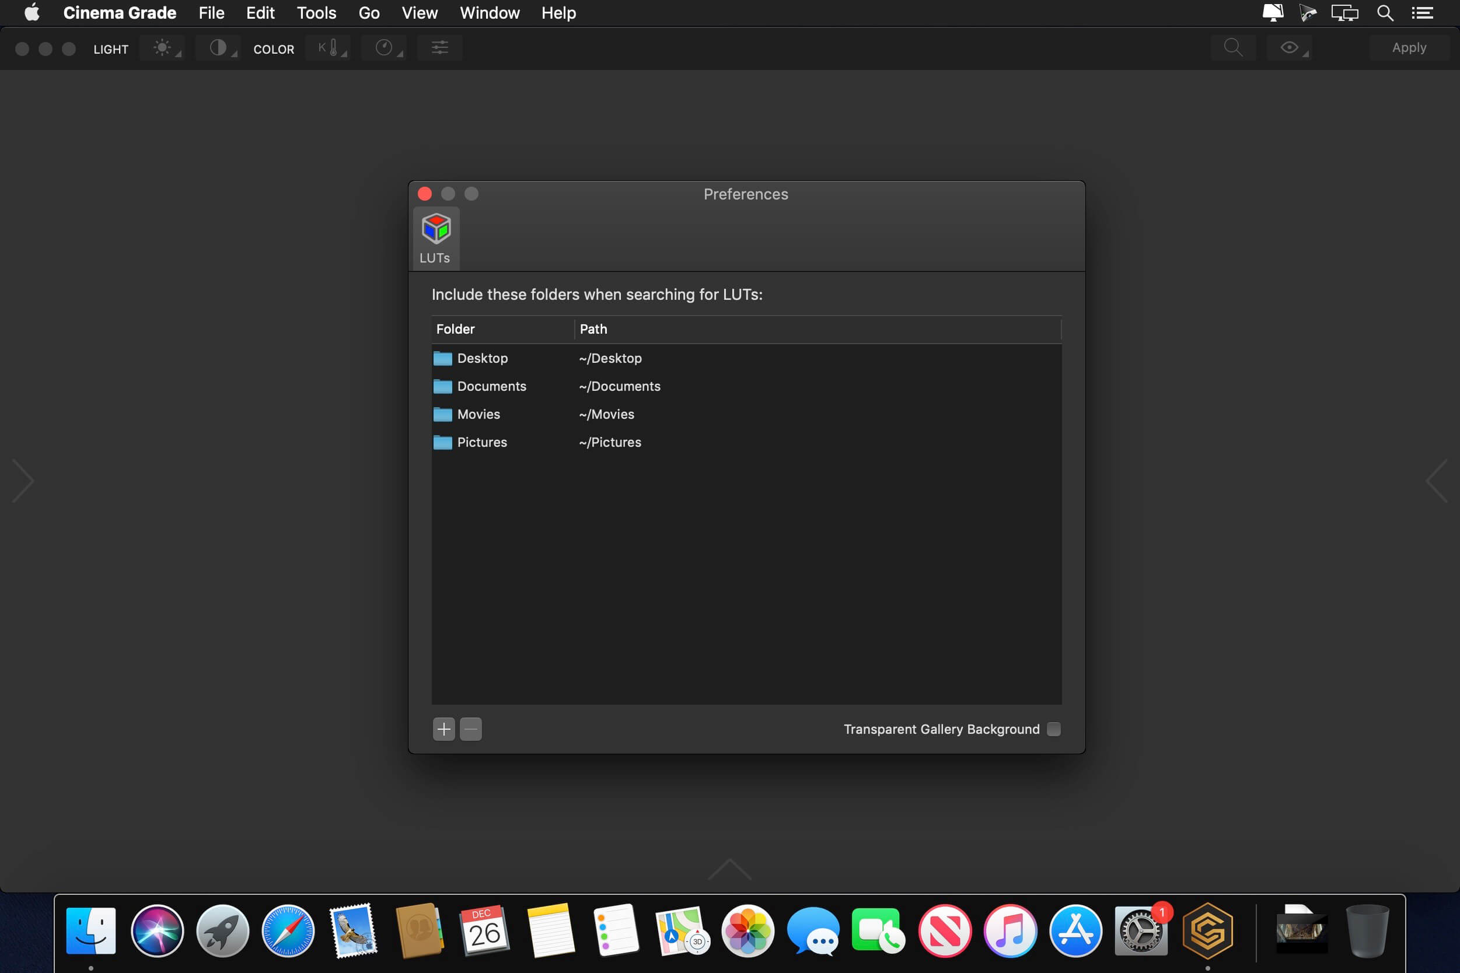This screenshot has height=973, width=1460.
Task: Expand the right side panel arrow
Action: (x=1437, y=481)
